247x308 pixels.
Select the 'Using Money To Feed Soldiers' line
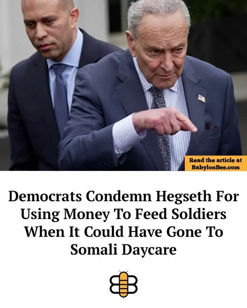123,214
